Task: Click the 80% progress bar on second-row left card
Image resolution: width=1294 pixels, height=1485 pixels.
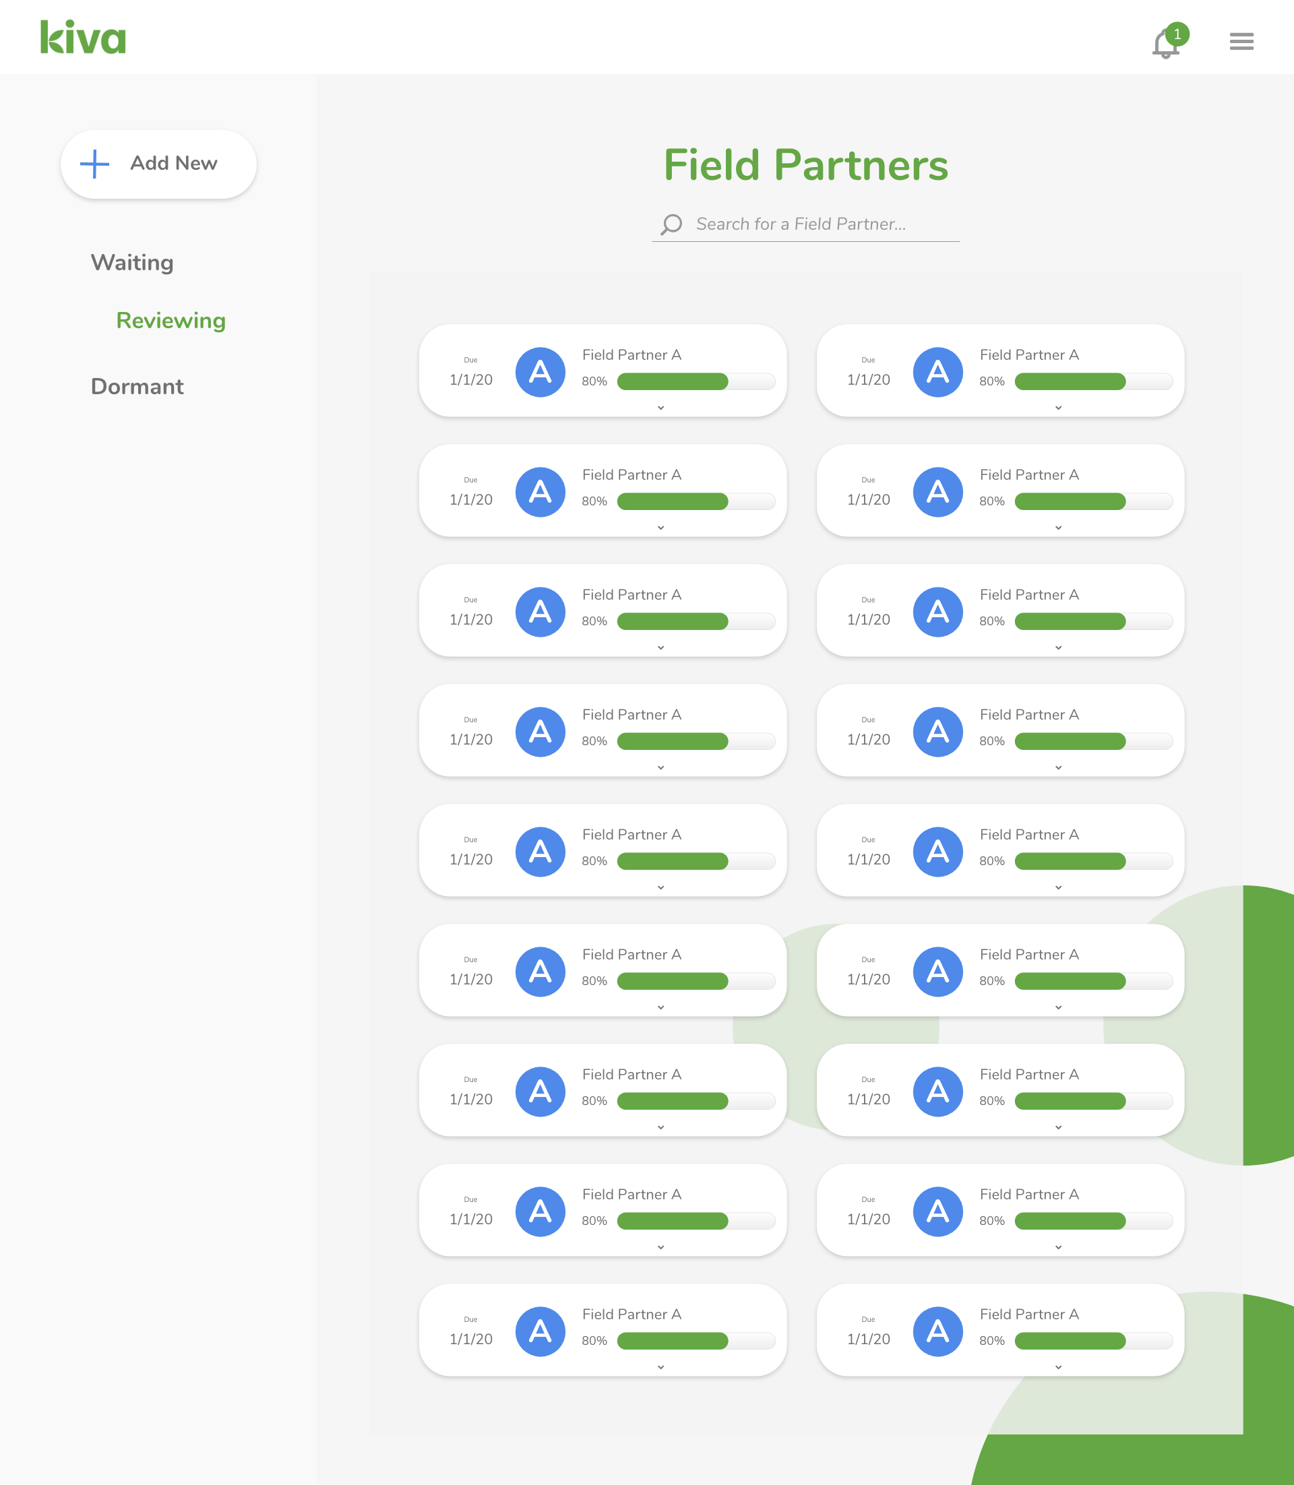Action: tap(696, 501)
